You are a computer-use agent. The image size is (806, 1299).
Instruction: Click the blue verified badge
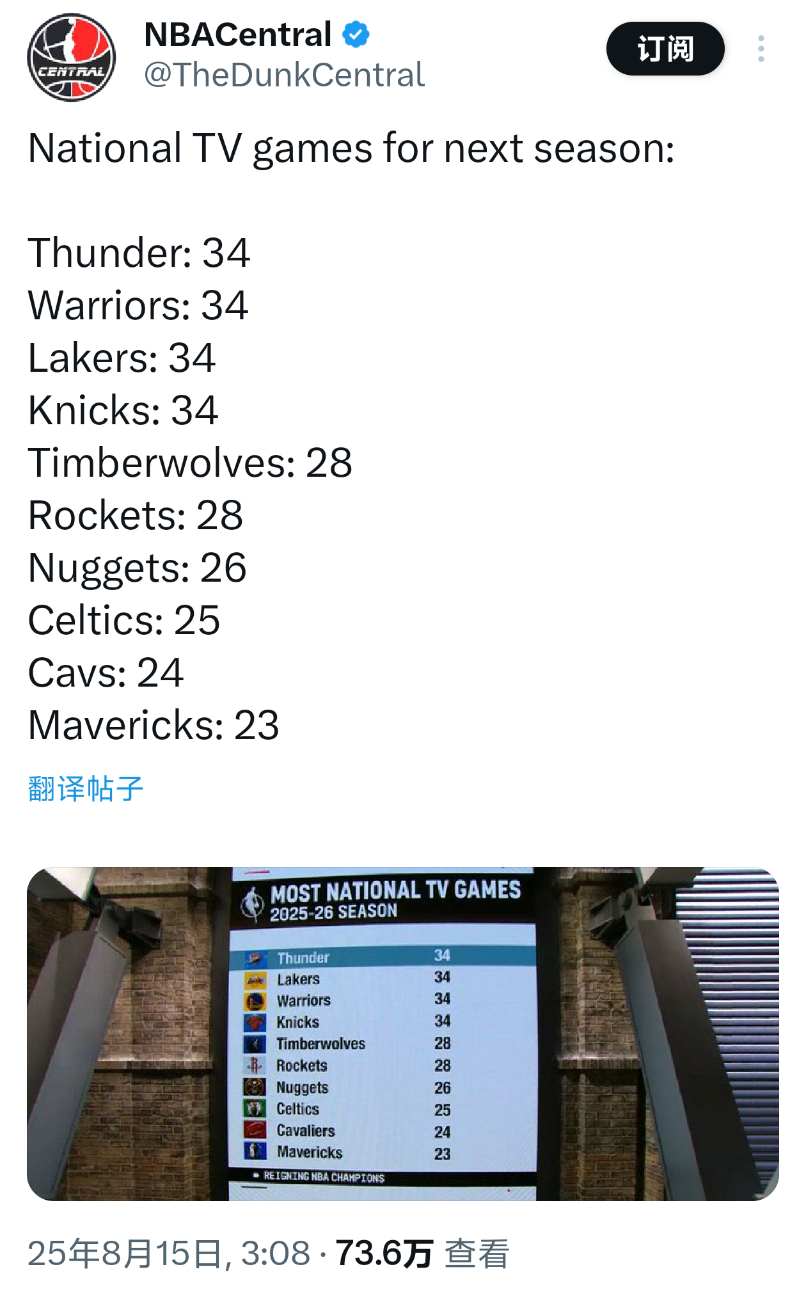pos(356,35)
